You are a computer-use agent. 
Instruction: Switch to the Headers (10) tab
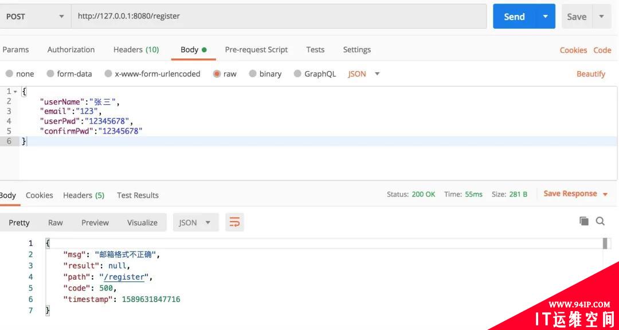point(136,50)
